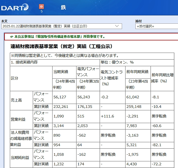Click the chevron arrow on 本文 selector
This screenshot has height=168, width=178.
click(117, 26)
